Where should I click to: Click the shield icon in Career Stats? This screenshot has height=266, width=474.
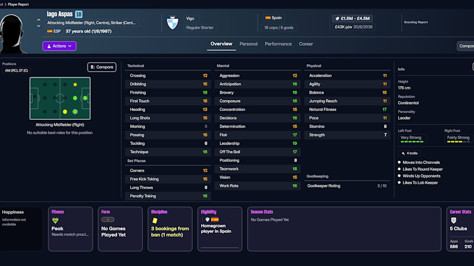453,221
